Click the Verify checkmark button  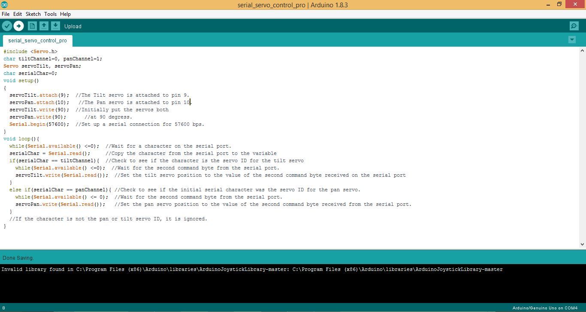point(7,26)
